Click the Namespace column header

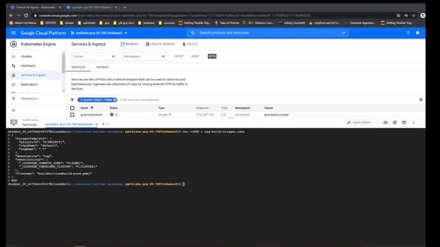243,108
